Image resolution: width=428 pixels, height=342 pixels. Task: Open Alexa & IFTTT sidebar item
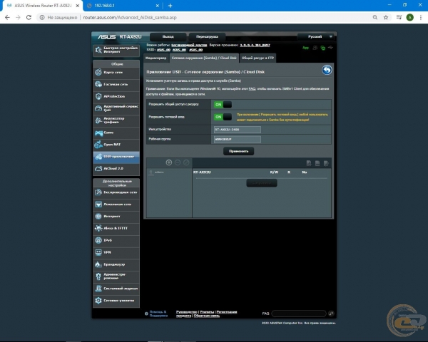116,229
